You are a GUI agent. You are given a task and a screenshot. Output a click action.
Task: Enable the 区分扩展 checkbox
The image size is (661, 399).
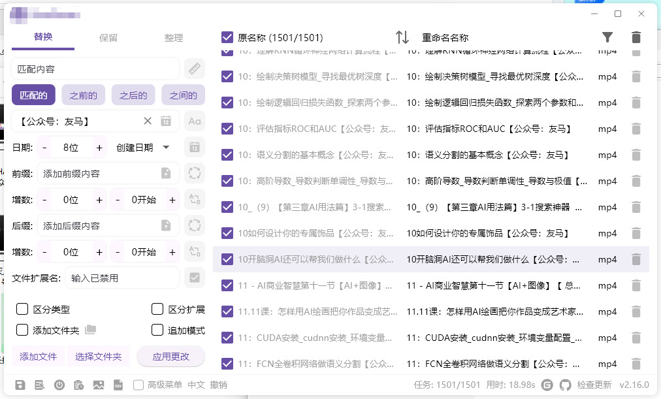click(157, 309)
